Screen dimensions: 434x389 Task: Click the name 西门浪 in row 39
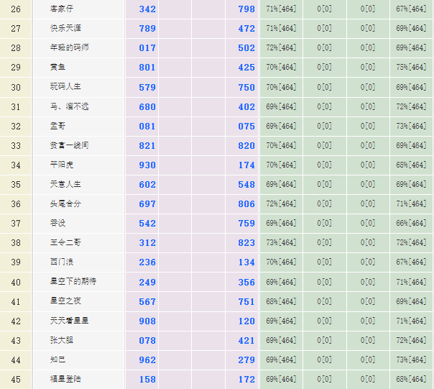(x=61, y=262)
